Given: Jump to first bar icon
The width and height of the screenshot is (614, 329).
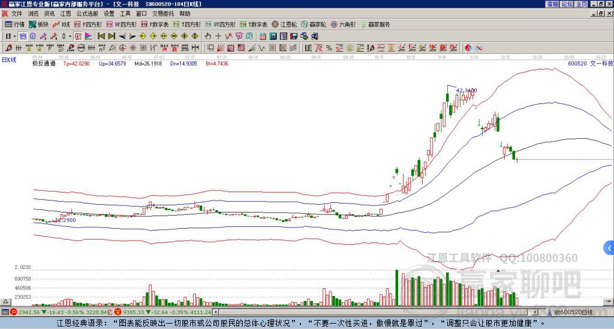Looking at the screenshot, I should click(101, 37).
